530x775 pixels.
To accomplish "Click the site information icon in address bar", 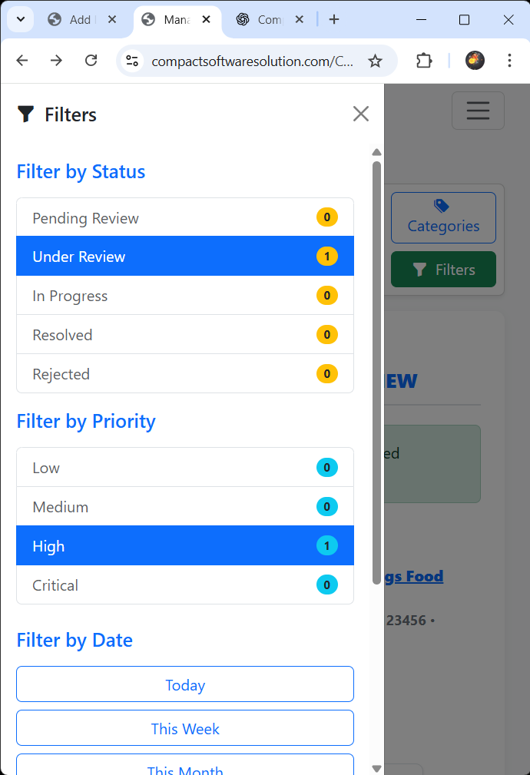I will click(132, 61).
